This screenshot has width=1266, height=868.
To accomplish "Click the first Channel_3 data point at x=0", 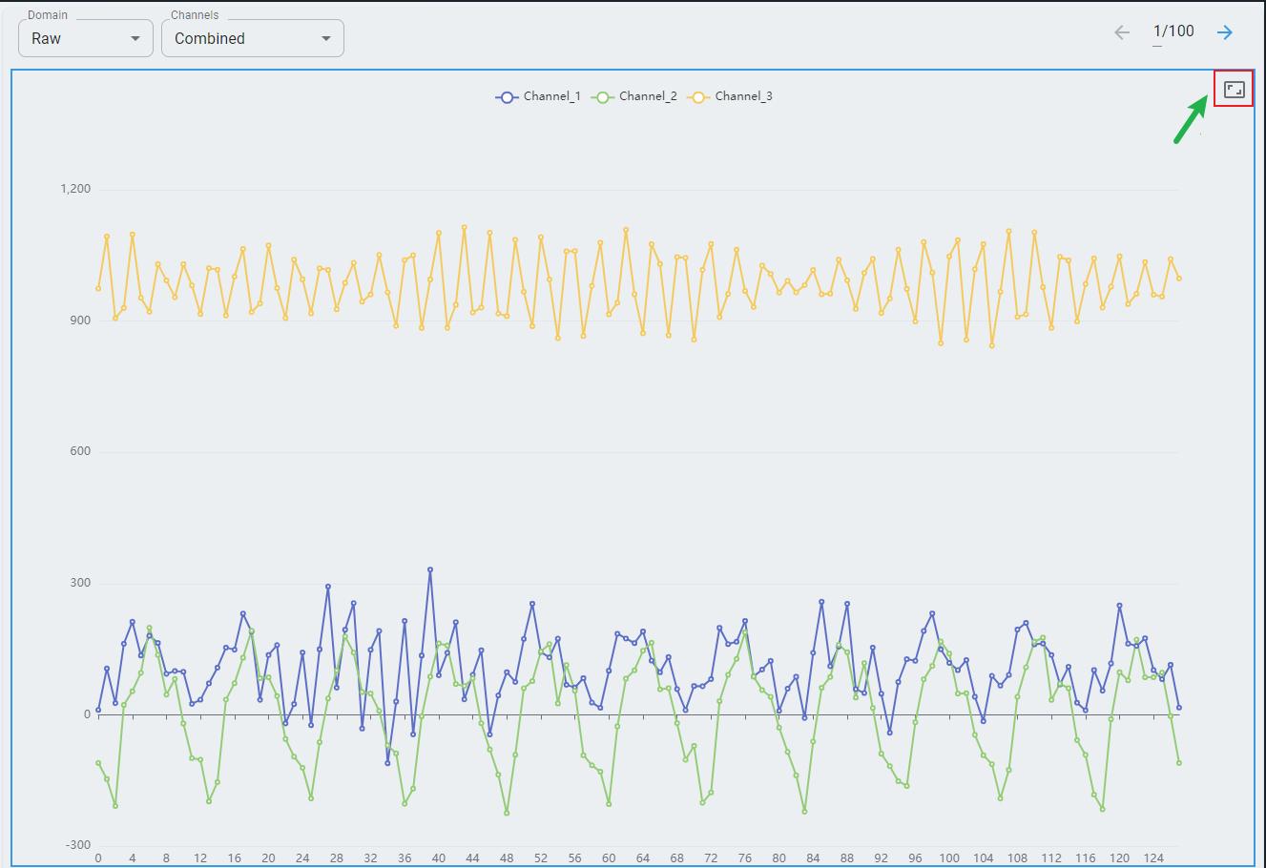I will tap(98, 288).
